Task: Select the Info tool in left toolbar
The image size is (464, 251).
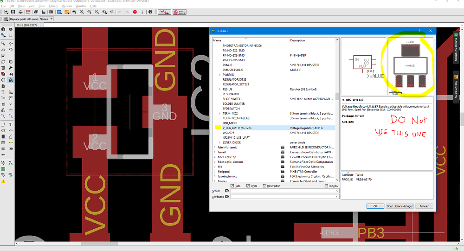Action: (3, 29)
